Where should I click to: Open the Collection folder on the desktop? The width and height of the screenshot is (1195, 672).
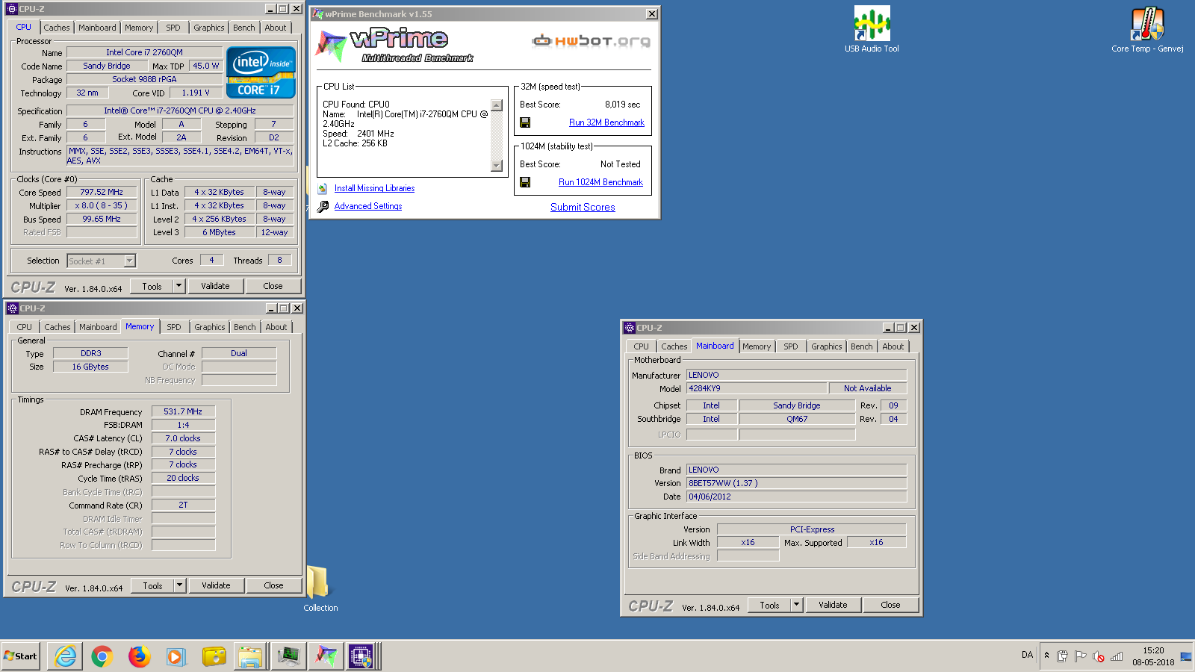320,588
